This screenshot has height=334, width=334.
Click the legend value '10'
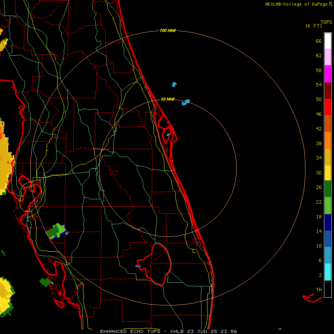(319, 246)
